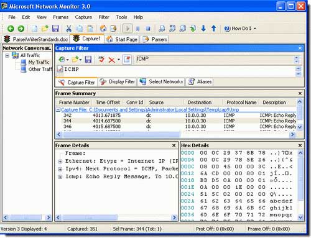Click the blue down arrow toolbar icon
Image resolution: width=311 pixels, height=238 pixels.
click(203, 29)
